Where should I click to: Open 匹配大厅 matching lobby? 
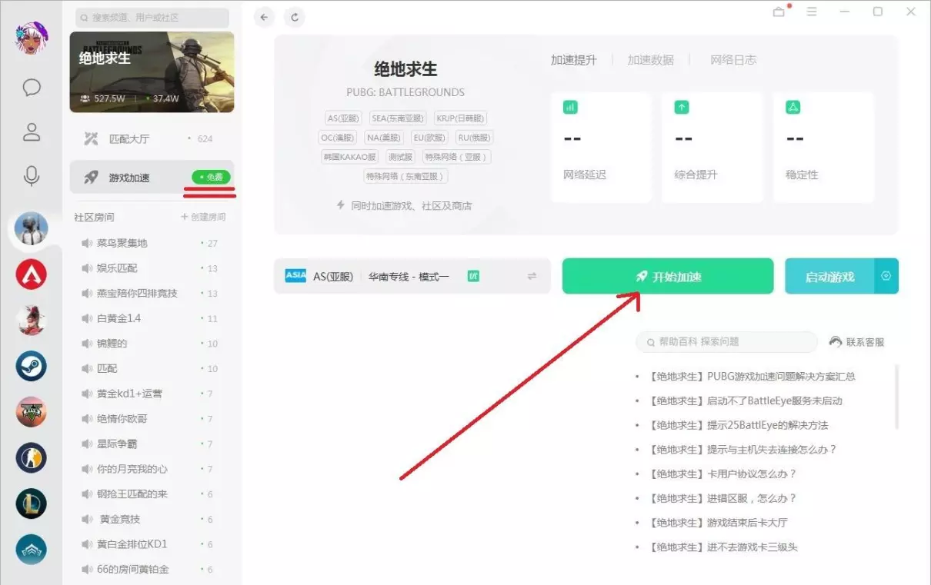click(152, 139)
